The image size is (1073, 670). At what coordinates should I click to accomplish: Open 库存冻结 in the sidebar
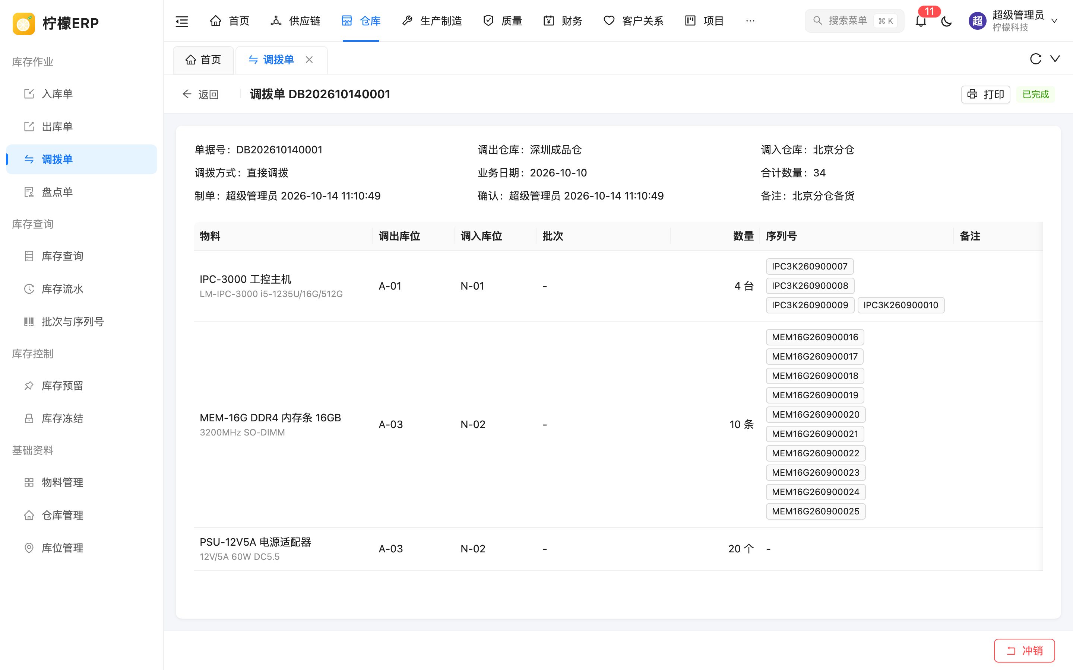pyautogui.click(x=82, y=419)
